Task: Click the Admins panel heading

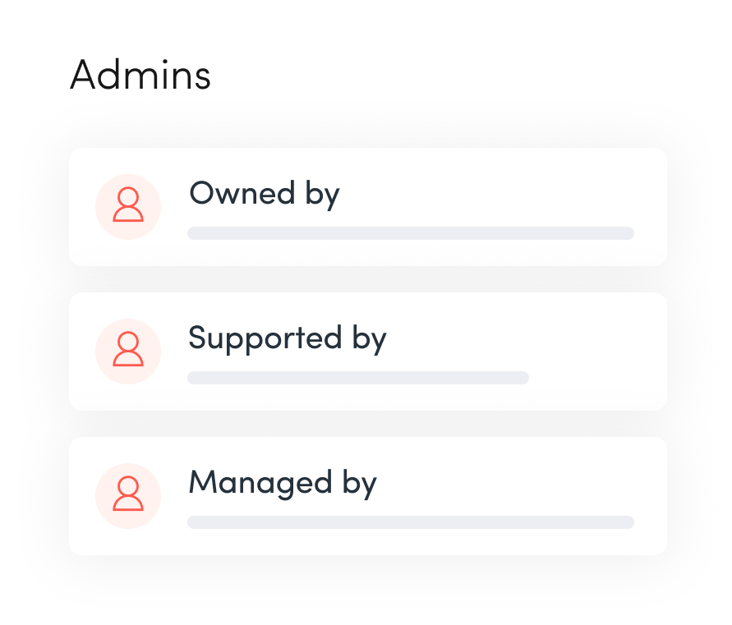Action: 140,76
